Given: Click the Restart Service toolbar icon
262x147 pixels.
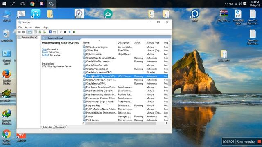Looking at the screenshot, I should click(74, 32).
